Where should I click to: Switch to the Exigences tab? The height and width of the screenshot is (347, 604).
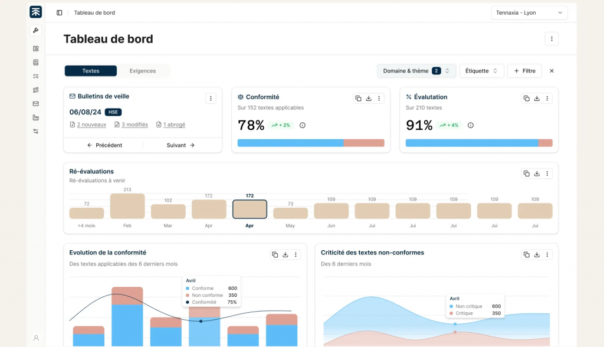143,70
